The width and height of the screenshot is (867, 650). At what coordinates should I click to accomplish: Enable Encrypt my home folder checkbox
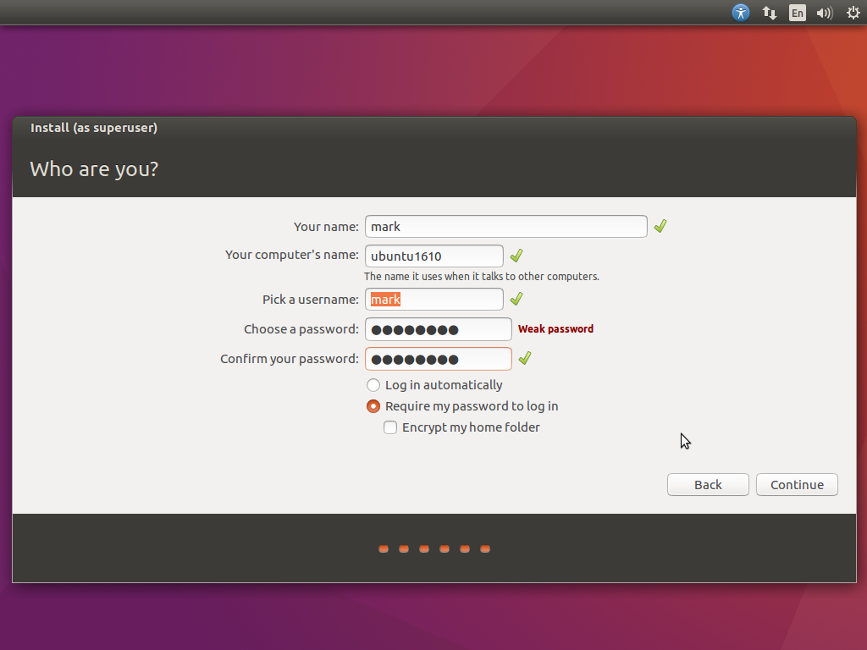pyautogui.click(x=390, y=427)
